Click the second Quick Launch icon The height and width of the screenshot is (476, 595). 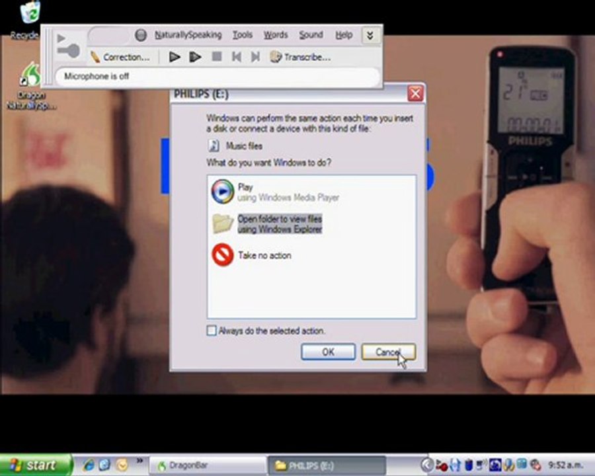coord(104,465)
